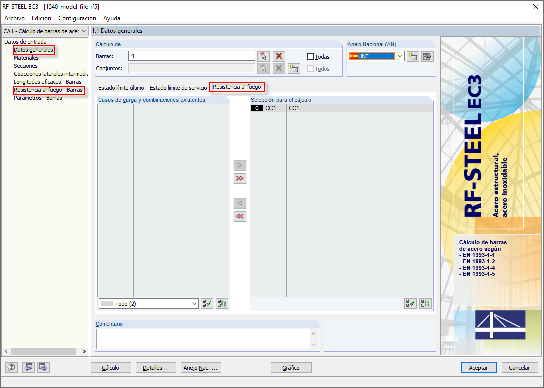Click the Comentario scroll down arrow
Viewport: 544px width, 388px height.
click(313, 344)
